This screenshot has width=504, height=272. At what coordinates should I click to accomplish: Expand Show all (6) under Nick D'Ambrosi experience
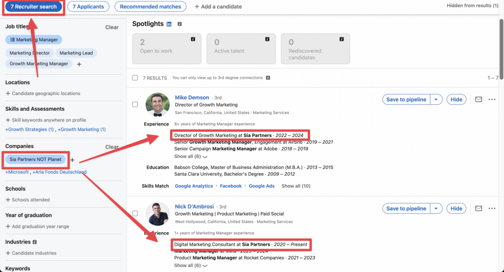pos(190,266)
